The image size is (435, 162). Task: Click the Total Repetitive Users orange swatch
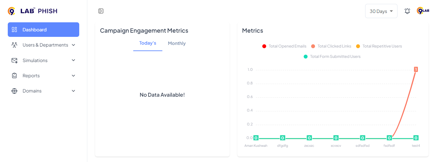358,46
